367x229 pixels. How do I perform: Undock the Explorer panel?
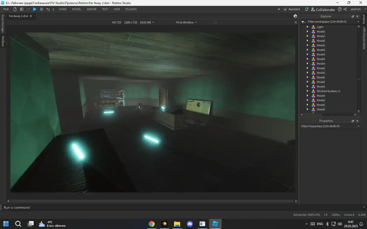click(x=353, y=16)
